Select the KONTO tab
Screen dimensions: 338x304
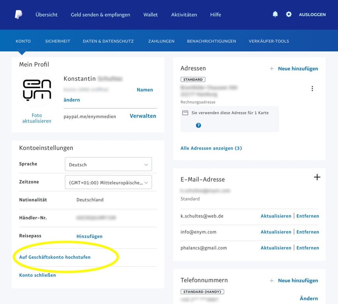(x=23, y=41)
